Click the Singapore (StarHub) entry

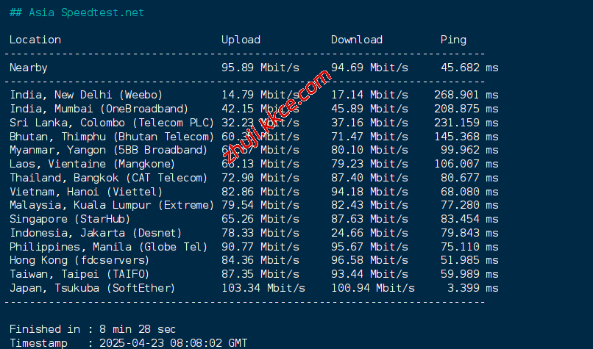point(70,219)
